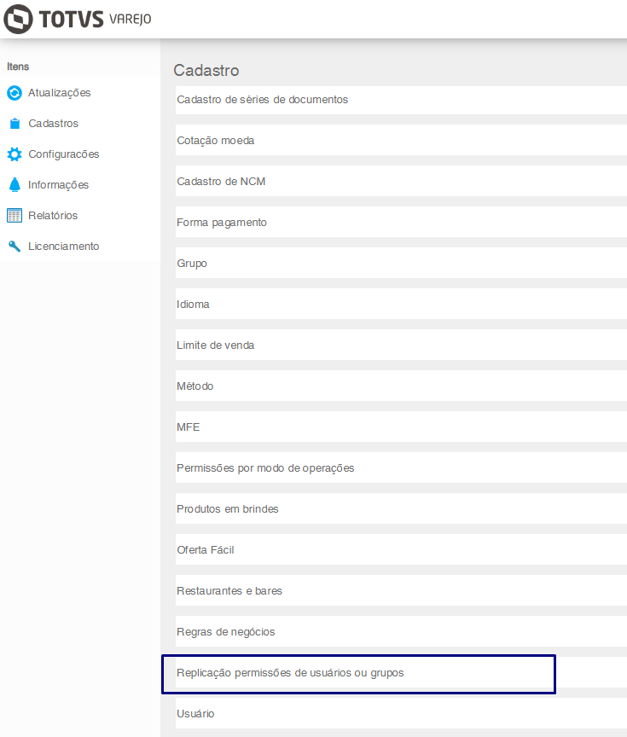Select Produtos em brindes

(x=228, y=509)
